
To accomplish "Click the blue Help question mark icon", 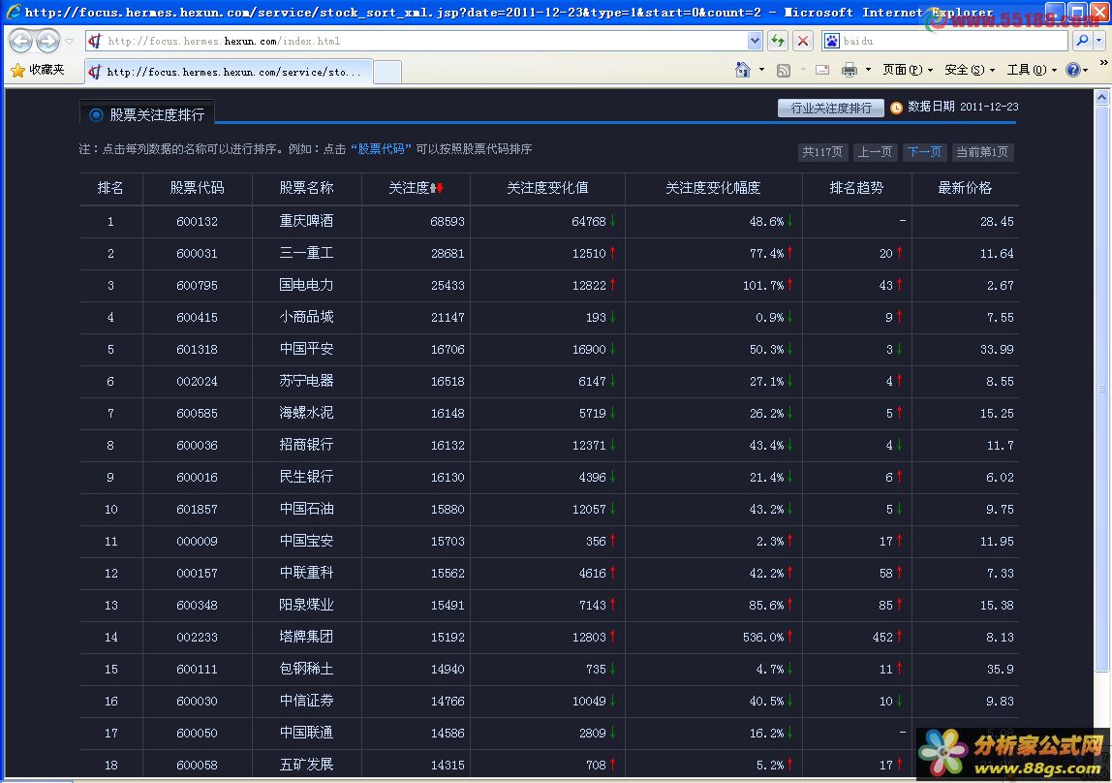I will [x=1073, y=70].
